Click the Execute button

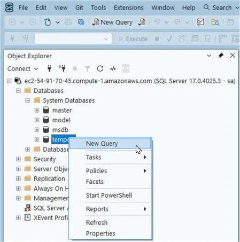click(x=133, y=39)
